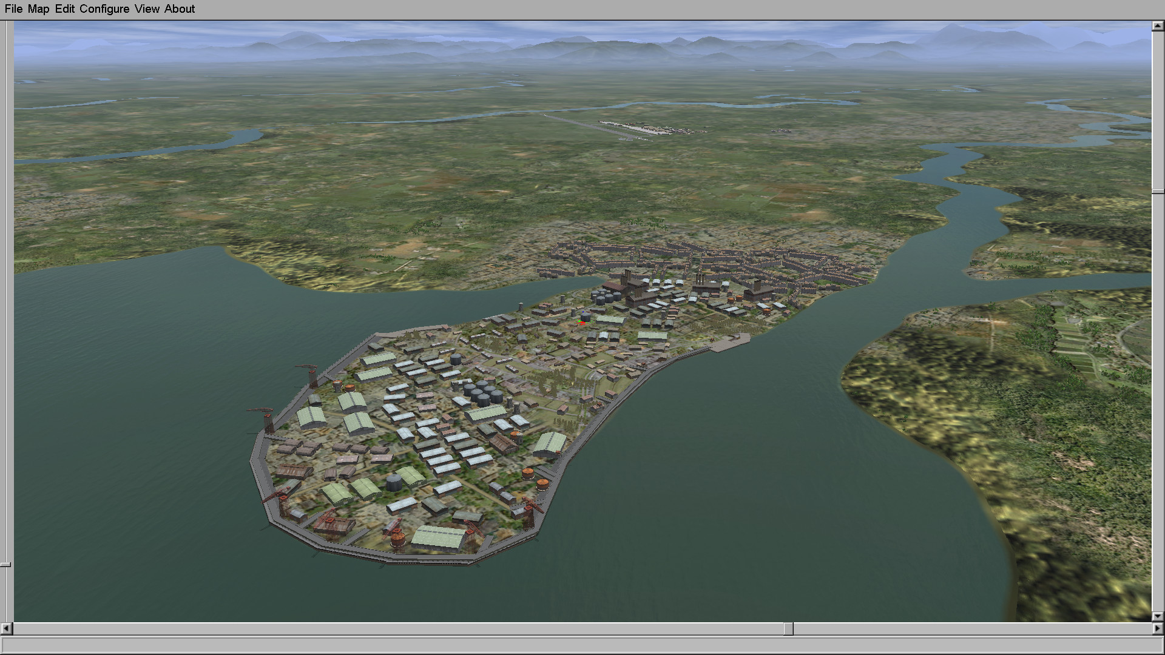The image size is (1165, 655).
Task: Click the scroll-down arrow on right scrollbar
Action: click(1158, 616)
